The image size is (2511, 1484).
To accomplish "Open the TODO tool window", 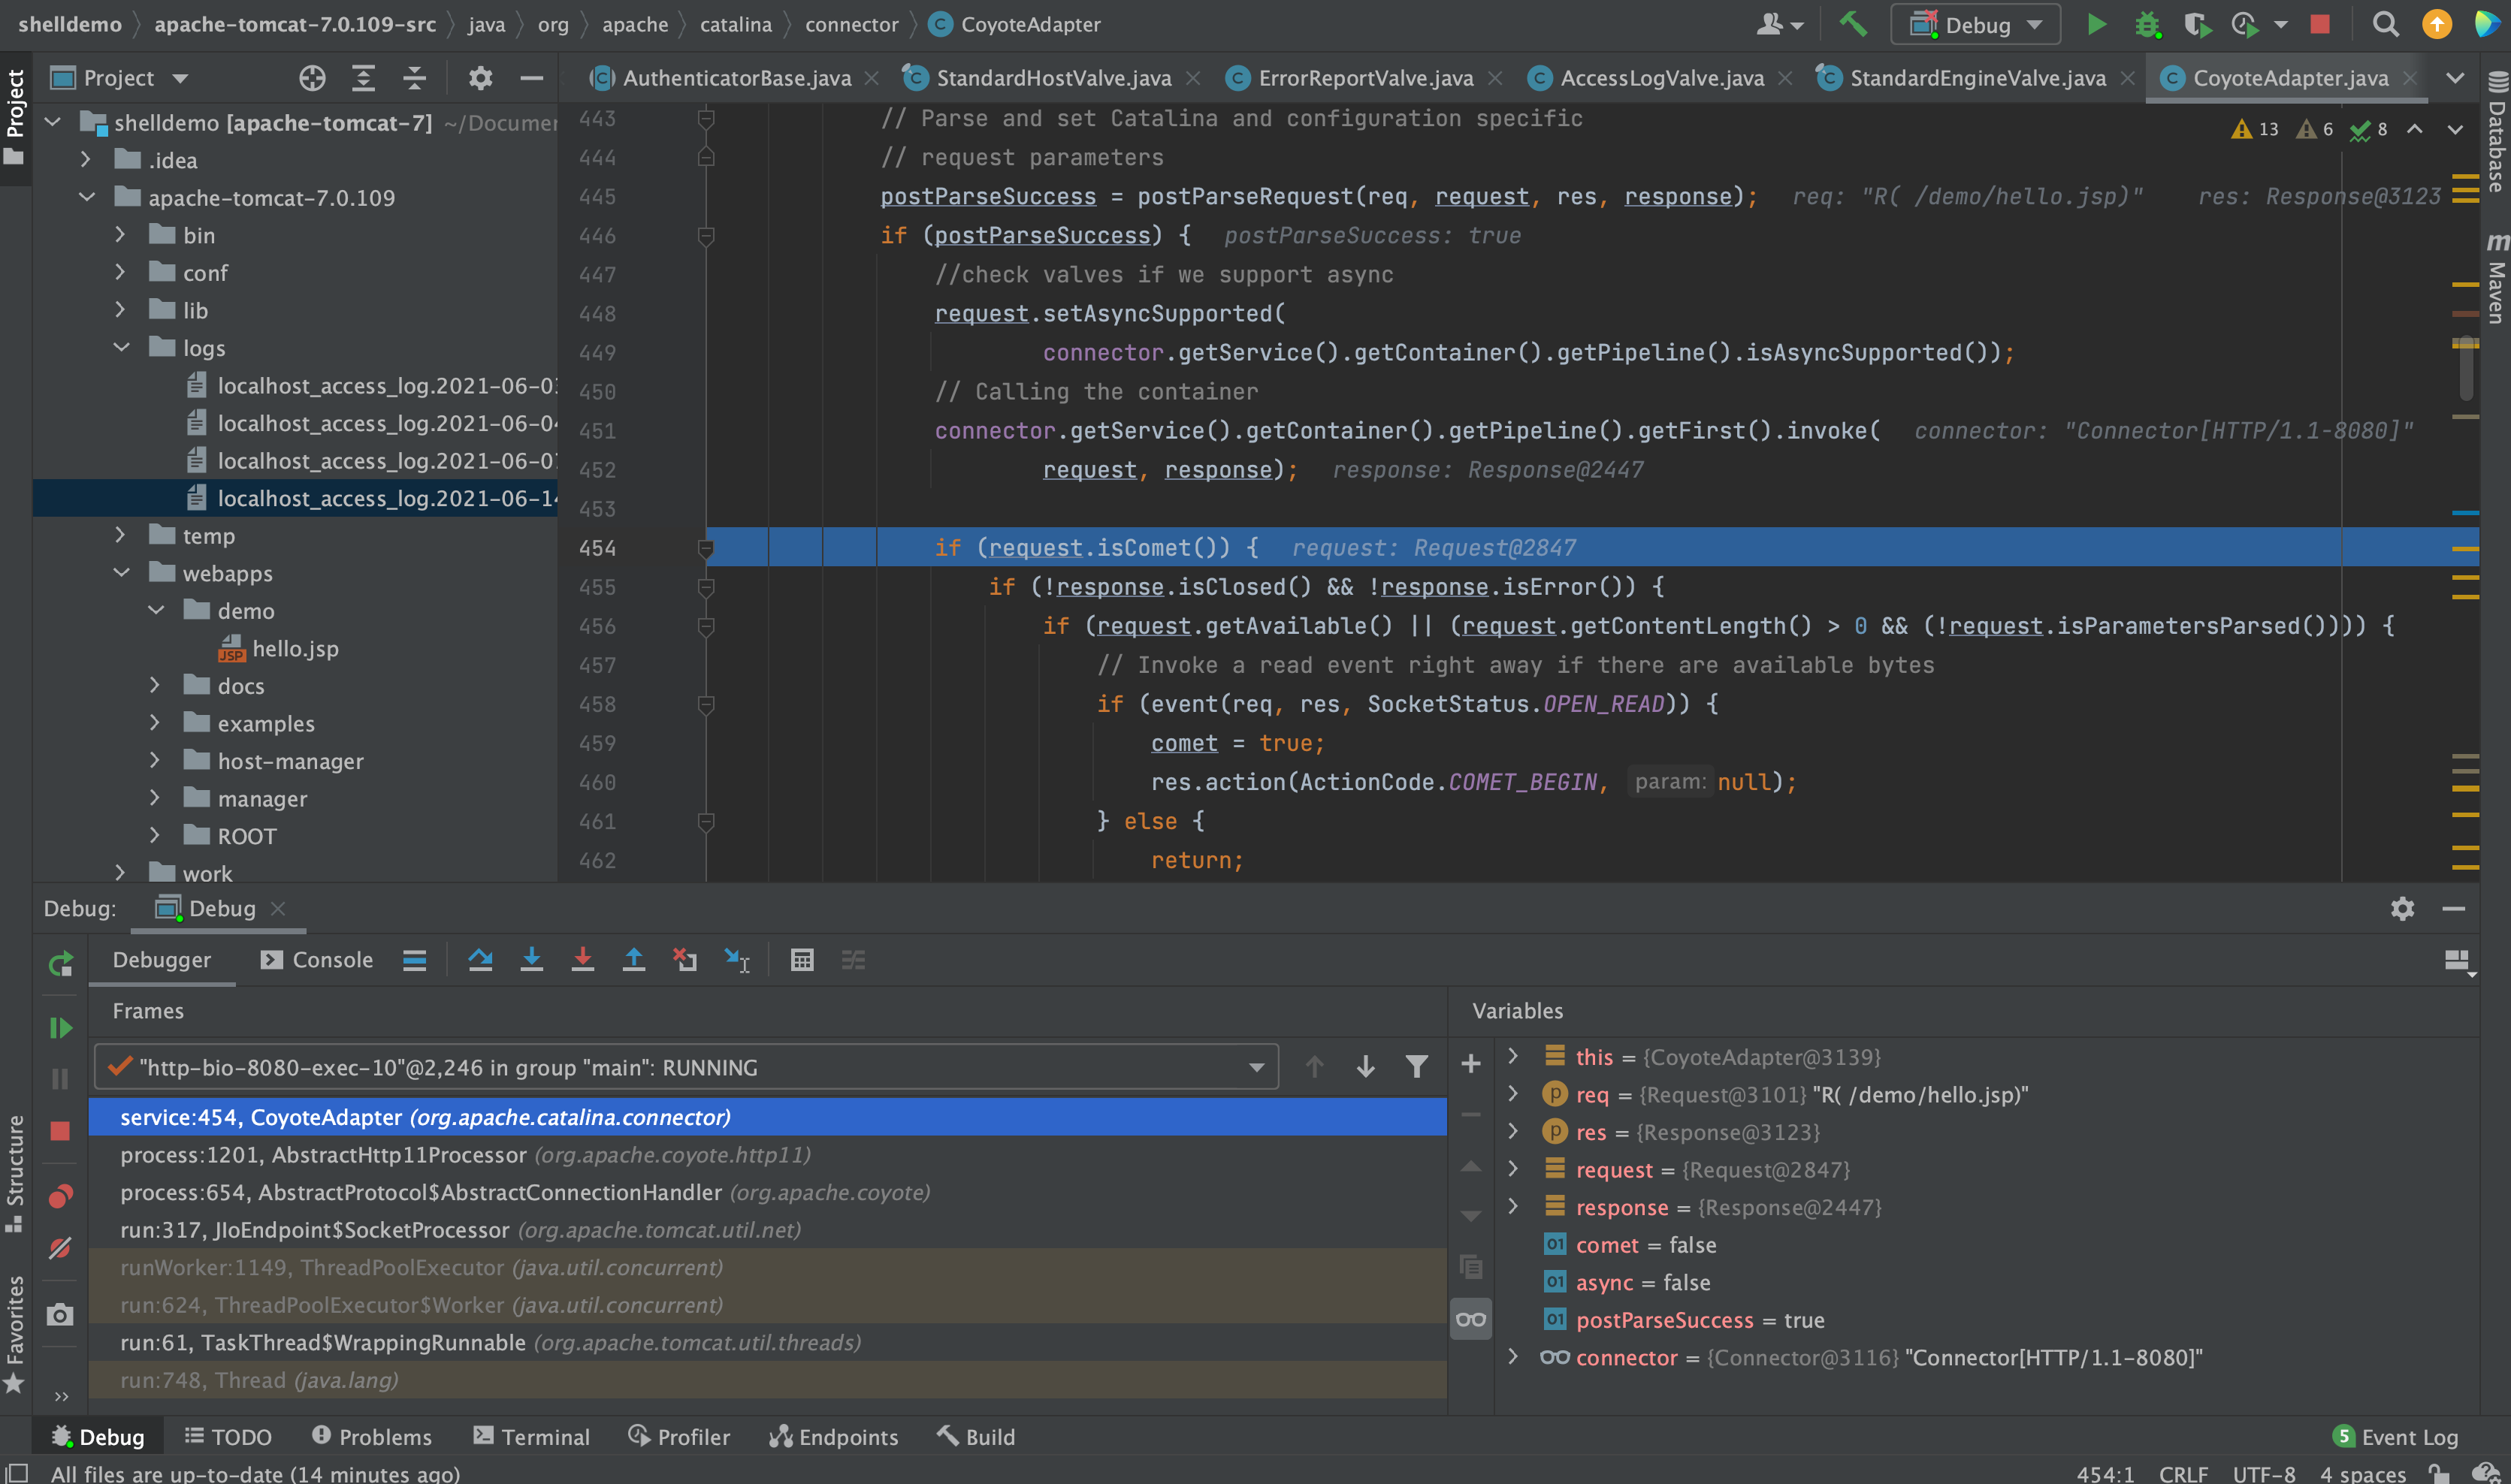I will pyautogui.click(x=228, y=1437).
